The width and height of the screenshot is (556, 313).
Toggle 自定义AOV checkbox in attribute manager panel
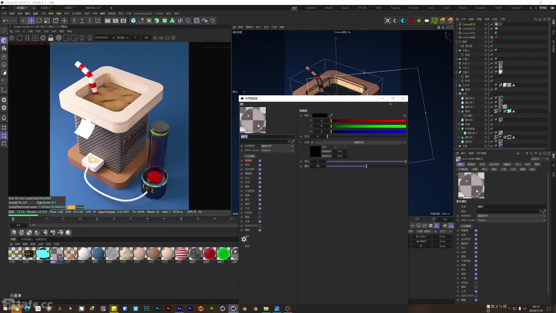tap(476, 296)
